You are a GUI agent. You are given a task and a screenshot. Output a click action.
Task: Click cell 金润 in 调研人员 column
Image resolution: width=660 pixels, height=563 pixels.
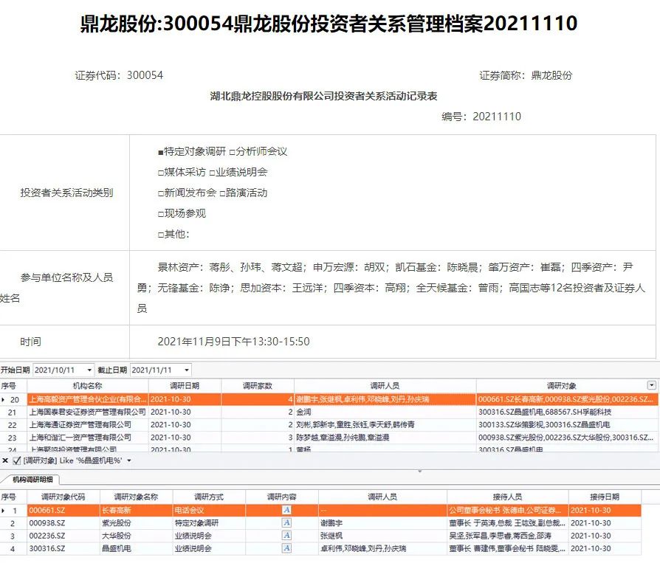(385, 412)
